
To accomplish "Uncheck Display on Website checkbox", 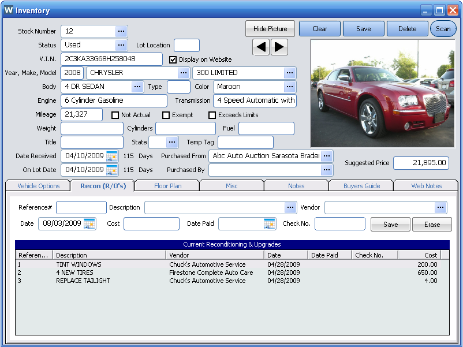I will point(173,59).
